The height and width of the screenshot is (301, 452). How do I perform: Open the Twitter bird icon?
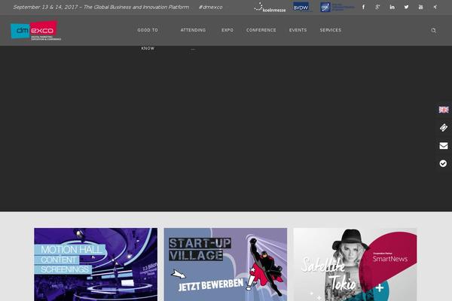[x=406, y=7]
